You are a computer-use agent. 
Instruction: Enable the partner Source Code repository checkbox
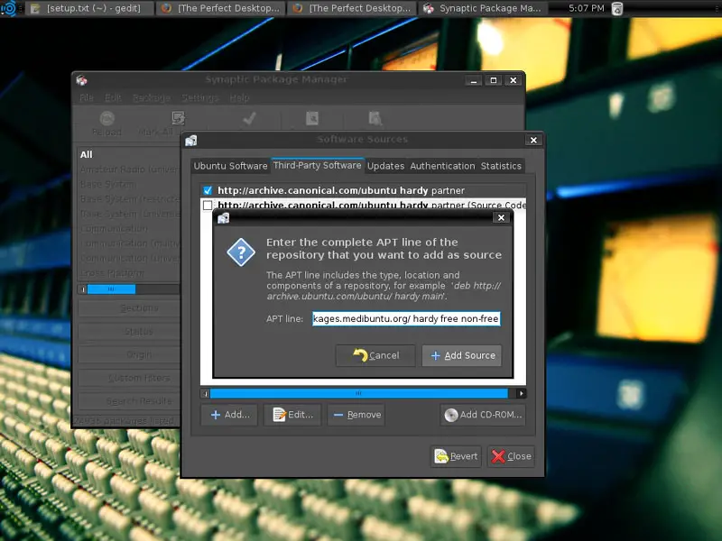click(208, 206)
